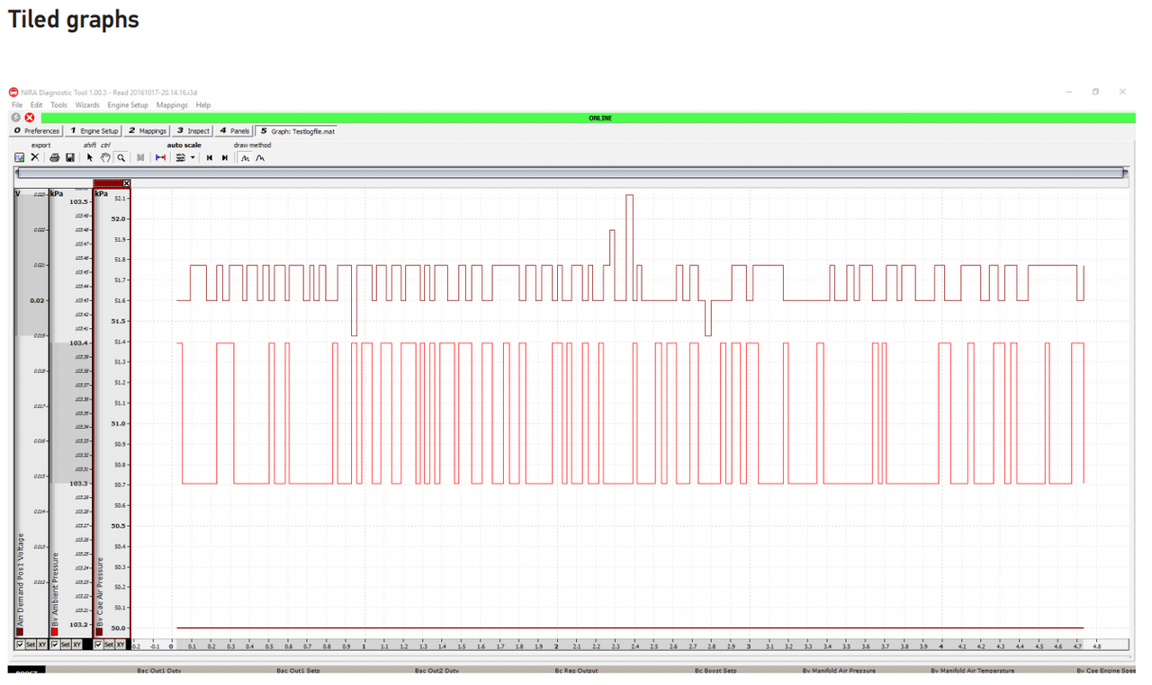Open the Engine Setup menu
Image resolution: width=1152 pixels, height=685 pixels.
click(x=128, y=105)
